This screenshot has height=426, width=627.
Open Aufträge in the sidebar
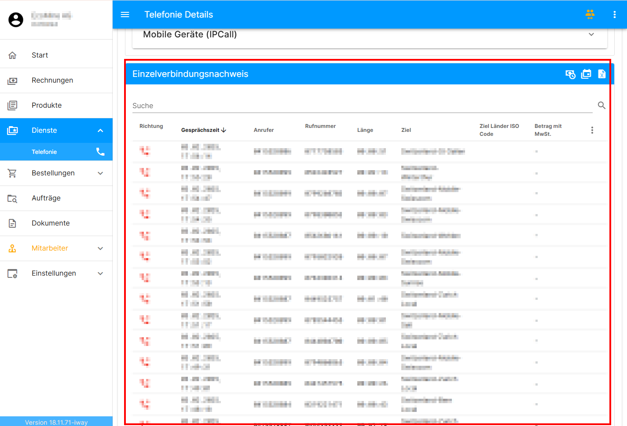point(56,198)
